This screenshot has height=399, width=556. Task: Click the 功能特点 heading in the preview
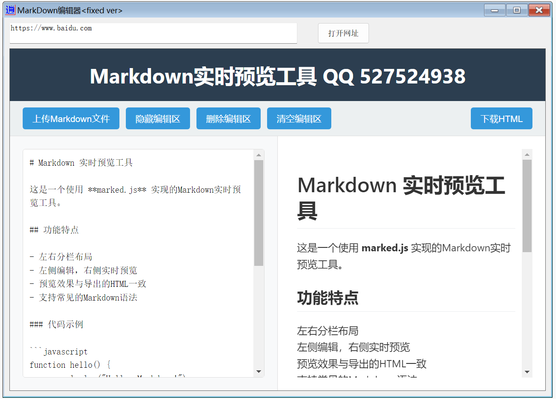point(328,298)
